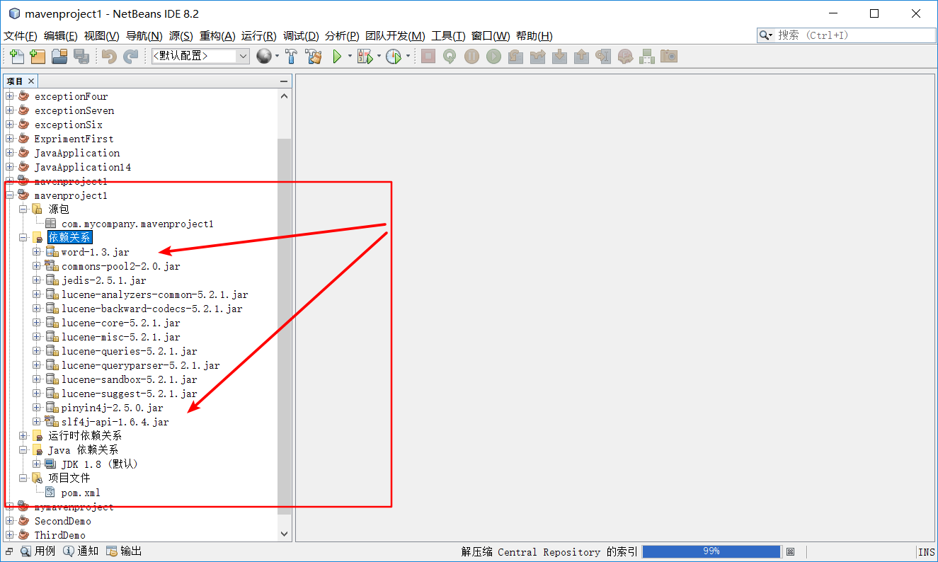Open the 编辑(E) menu
Image resolution: width=938 pixels, height=562 pixels.
tap(61, 36)
